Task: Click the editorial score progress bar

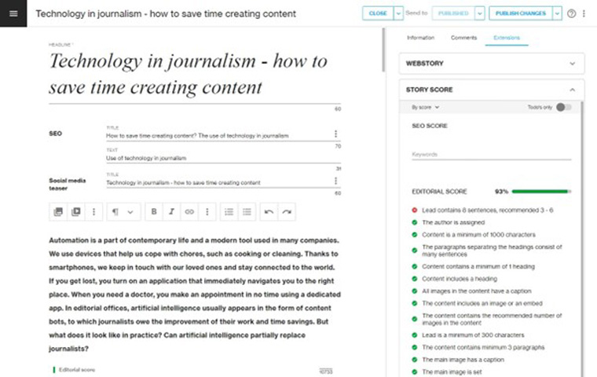Action: (x=541, y=192)
